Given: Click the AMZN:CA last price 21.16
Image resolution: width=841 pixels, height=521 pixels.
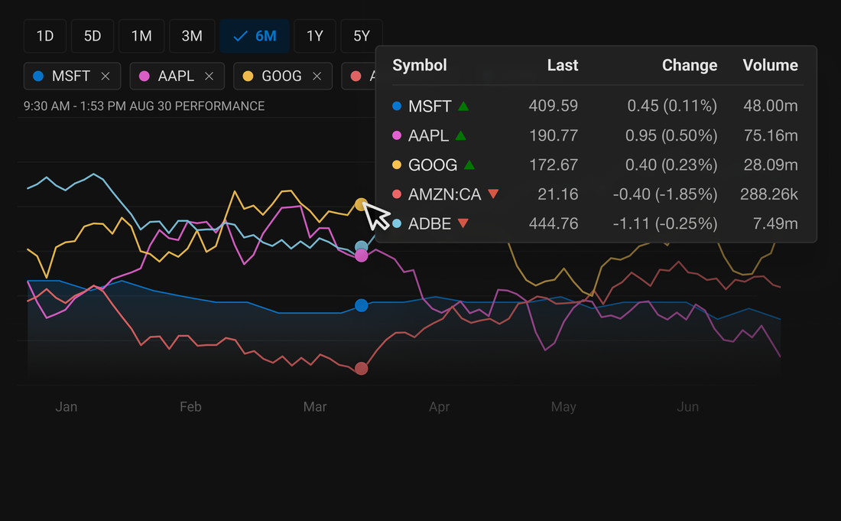Looking at the screenshot, I should click(x=558, y=194).
